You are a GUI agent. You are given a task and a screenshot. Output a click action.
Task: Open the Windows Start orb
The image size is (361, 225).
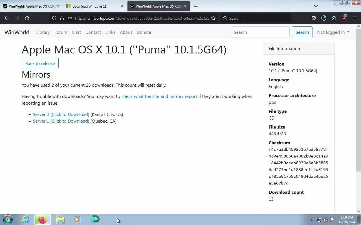coord(8,219)
